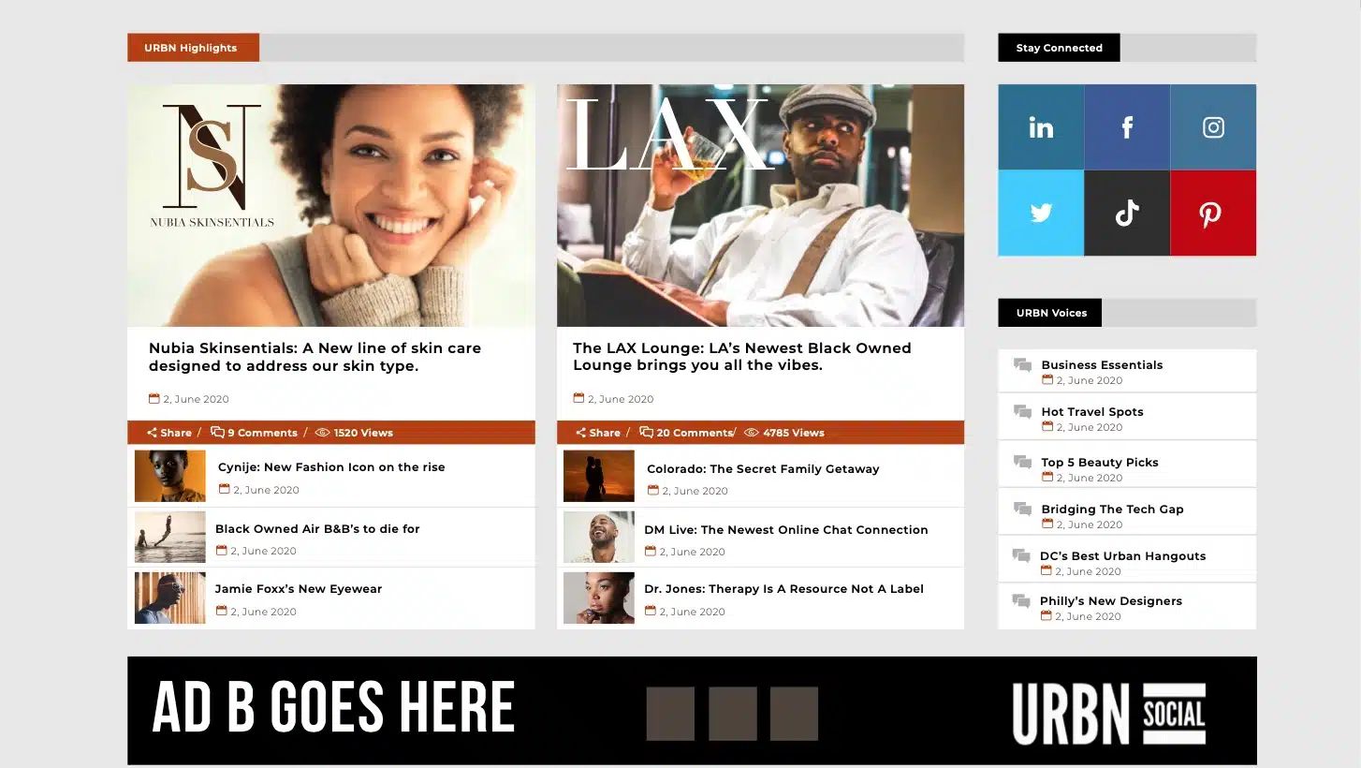This screenshot has width=1361, height=768.
Task: Click the chat bubble icon beside Hot Travel Spots
Action: click(1022, 412)
